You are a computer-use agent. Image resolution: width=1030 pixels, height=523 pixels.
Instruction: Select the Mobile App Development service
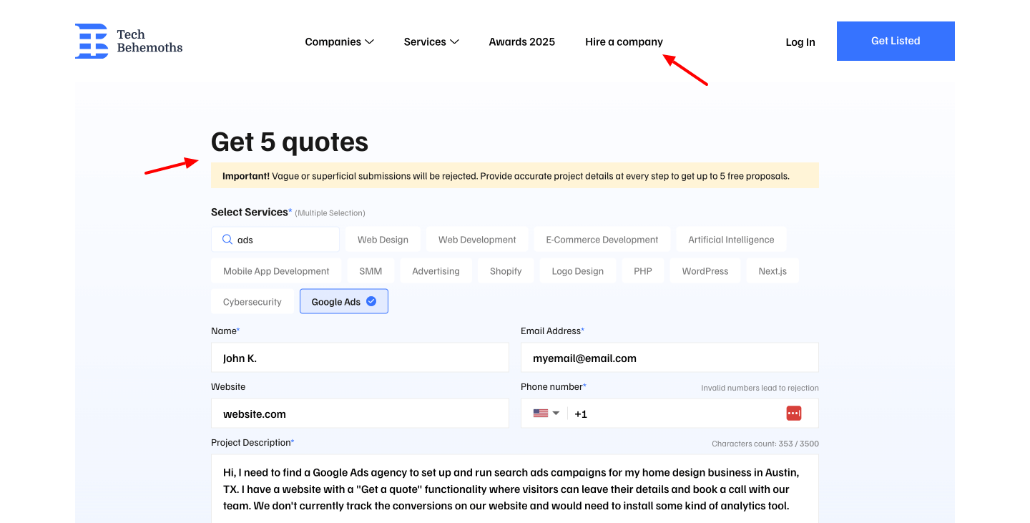click(276, 271)
